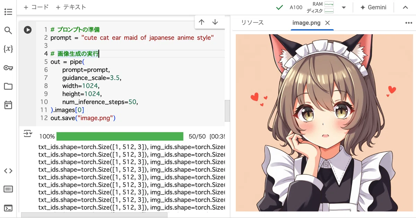Click the prompt string on line 2

click(x=147, y=38)
